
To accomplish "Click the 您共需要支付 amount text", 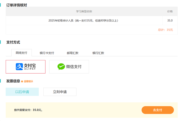I will (x=28, y=110).
